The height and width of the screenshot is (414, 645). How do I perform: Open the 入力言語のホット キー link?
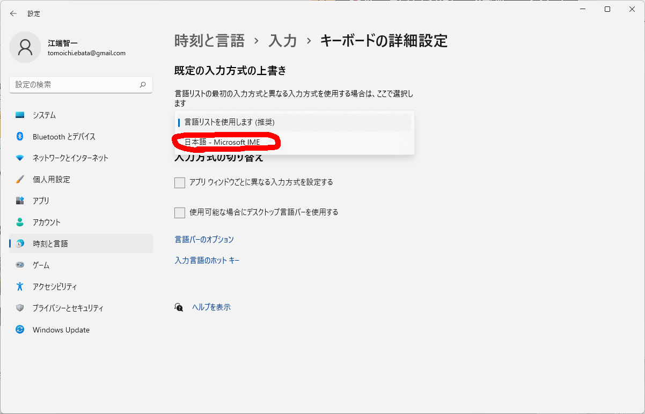pyautogui.click(x=207, y=261)
